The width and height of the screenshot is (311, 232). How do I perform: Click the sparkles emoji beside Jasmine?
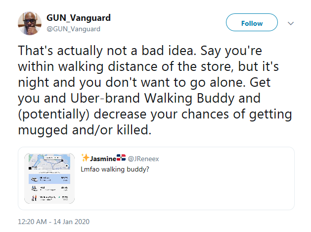pos(85,158)
